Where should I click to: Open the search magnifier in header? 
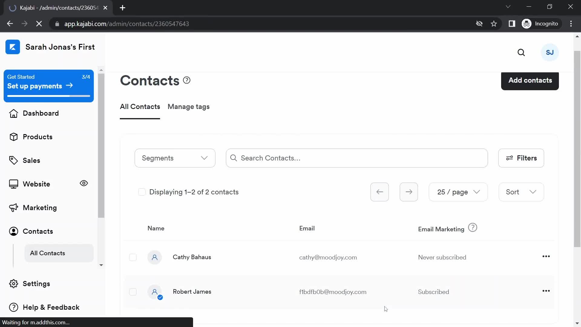[521, 53]
